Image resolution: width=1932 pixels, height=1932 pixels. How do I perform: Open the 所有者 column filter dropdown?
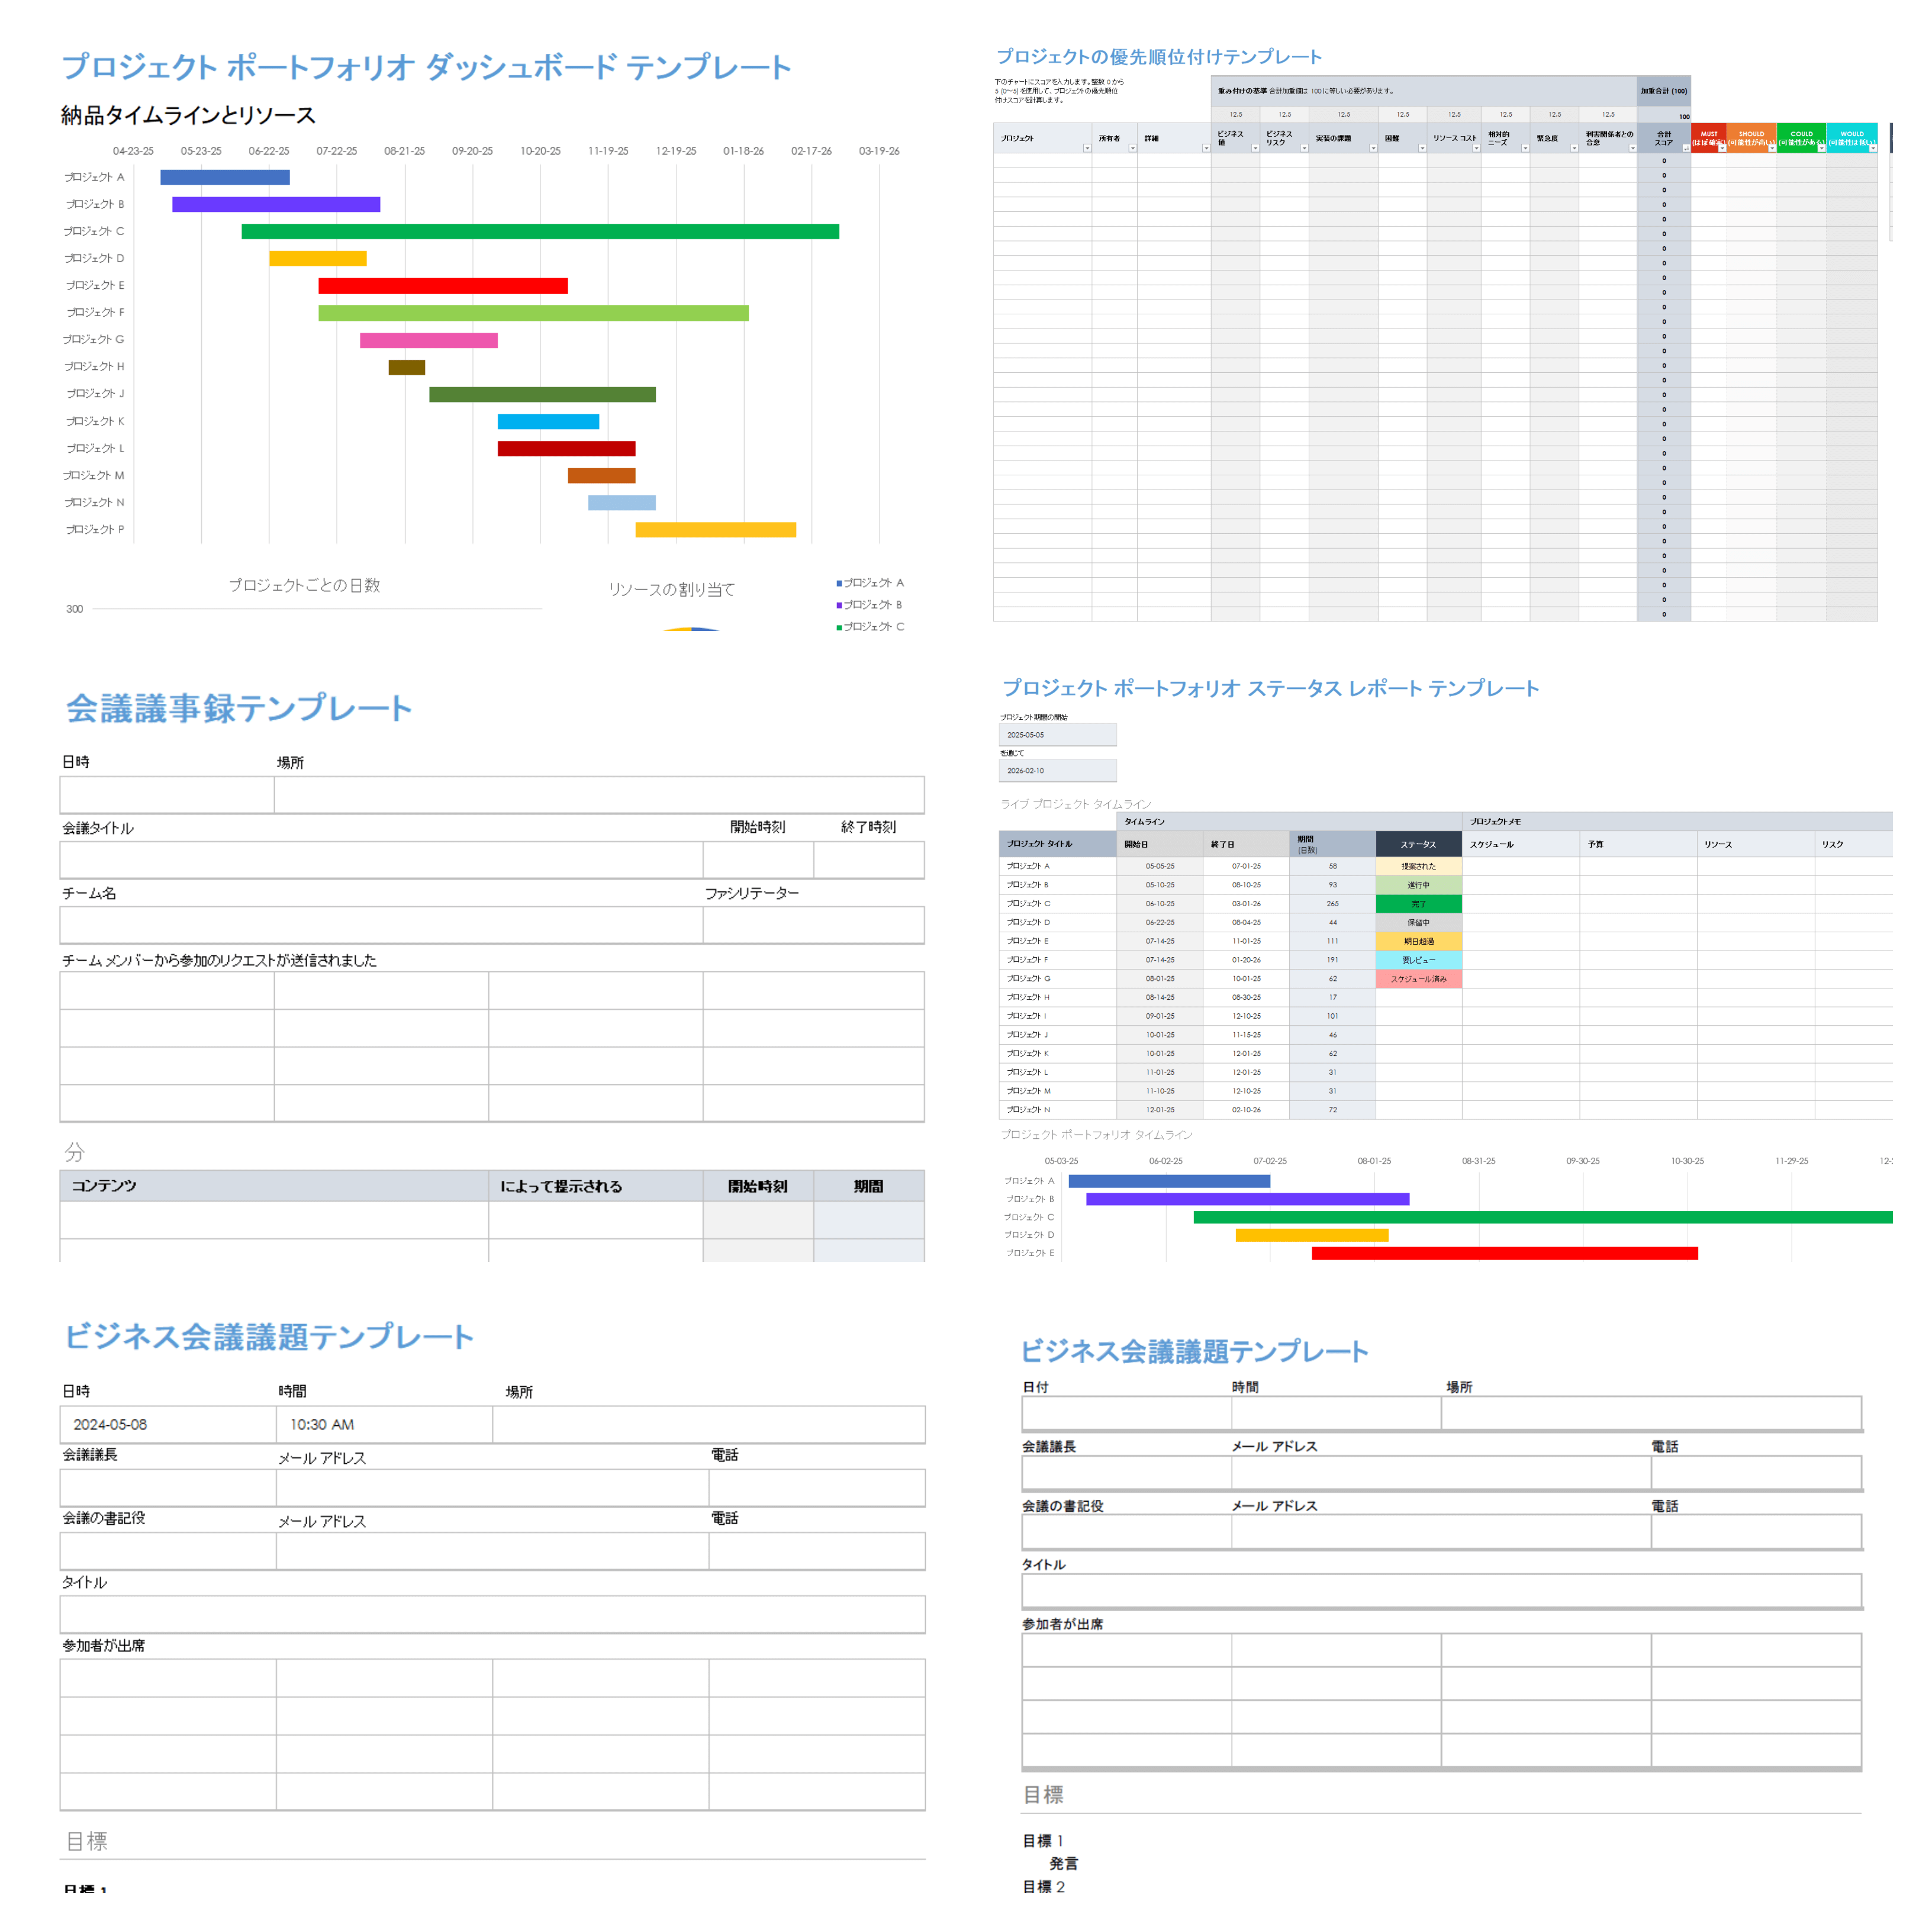tap(1132, 148)
